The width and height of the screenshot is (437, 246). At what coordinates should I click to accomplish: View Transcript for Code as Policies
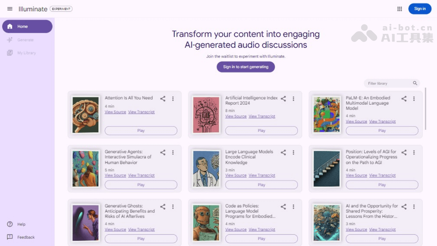262,230
